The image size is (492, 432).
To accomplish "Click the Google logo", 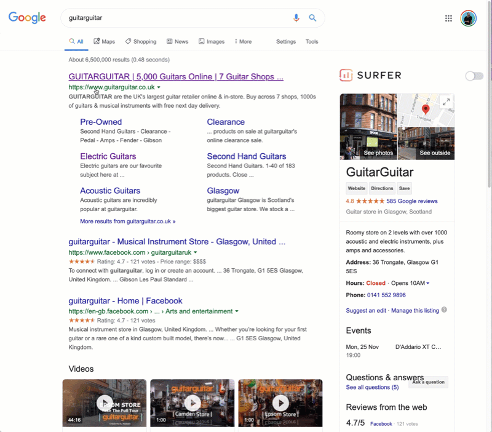I will 27,18.
